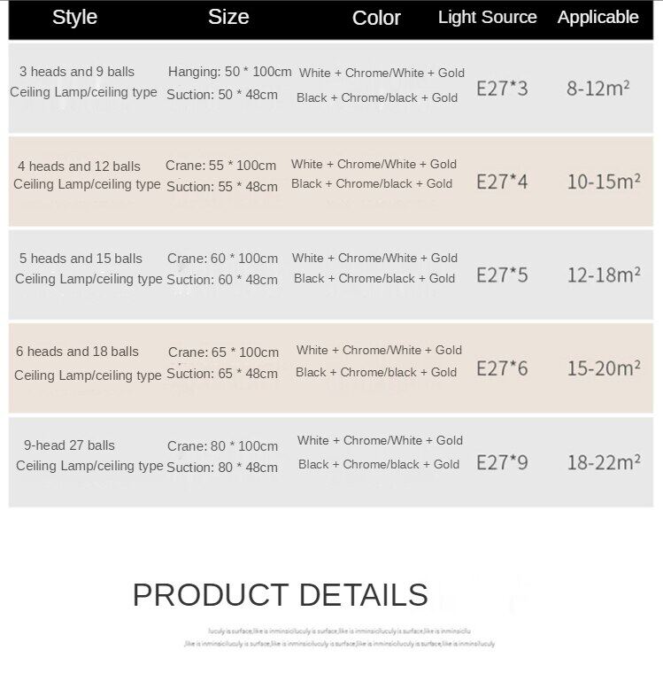The image size is (663, 681).
Task: Click the E27*6 light source value
Action: pos(502,368)
